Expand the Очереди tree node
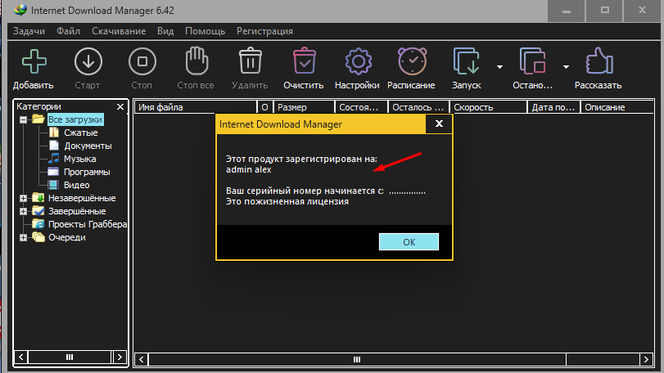This screenshot has width=664, height=373. point(23,238)
